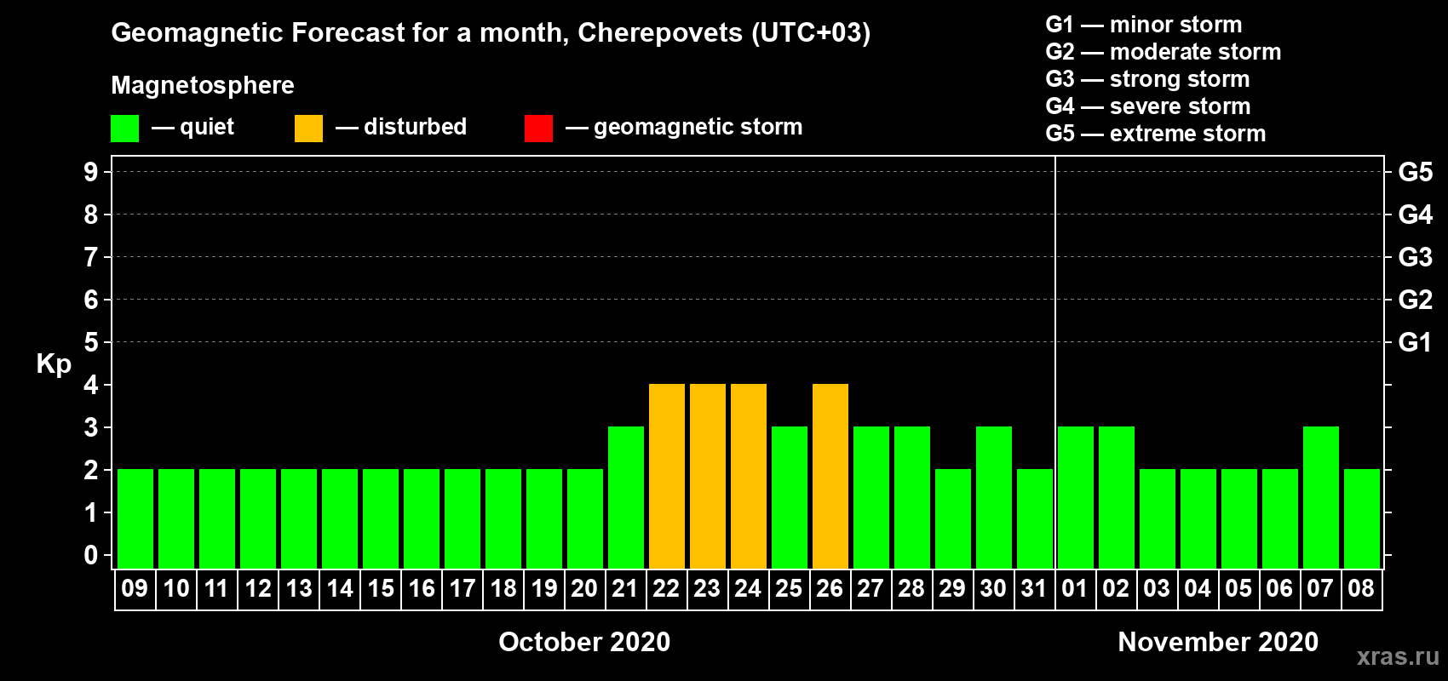Click the 'Magnetosphere' heading

203,85
